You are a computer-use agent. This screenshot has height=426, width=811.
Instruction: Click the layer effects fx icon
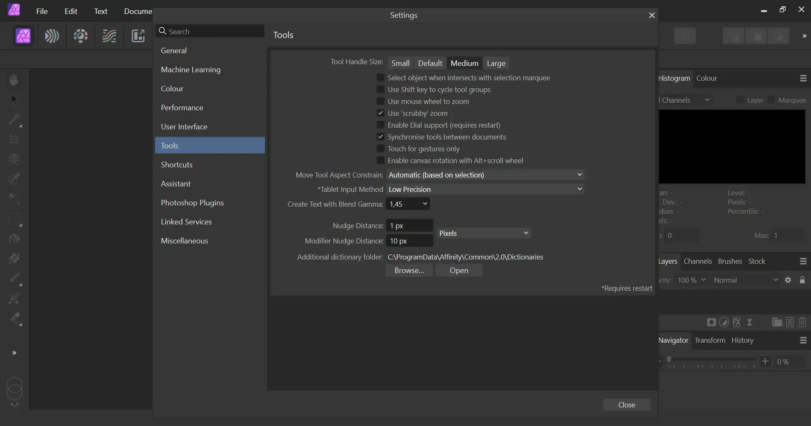(x=737, y=322)
